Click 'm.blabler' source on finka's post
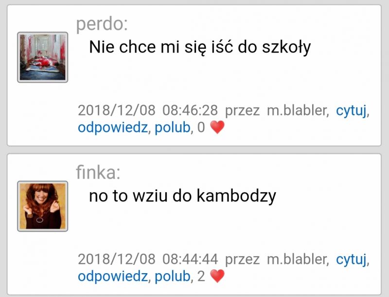 [x=297, y=259]
